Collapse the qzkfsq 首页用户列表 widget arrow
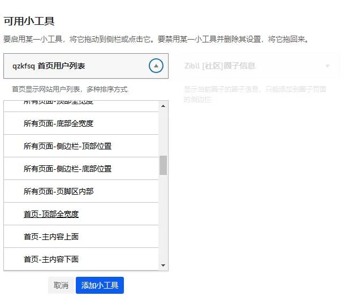The height and width of the screenshot is (300, 353). tap(156, 66)
